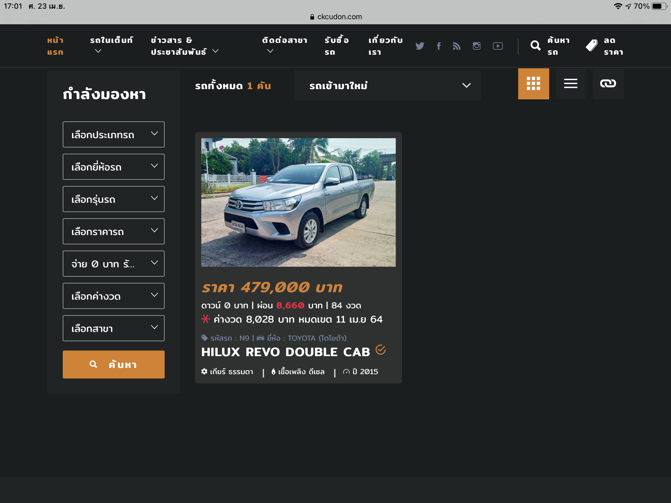Screen dimensions: 671x503
Task: Open the Facebook social icon
Action: 439,46
